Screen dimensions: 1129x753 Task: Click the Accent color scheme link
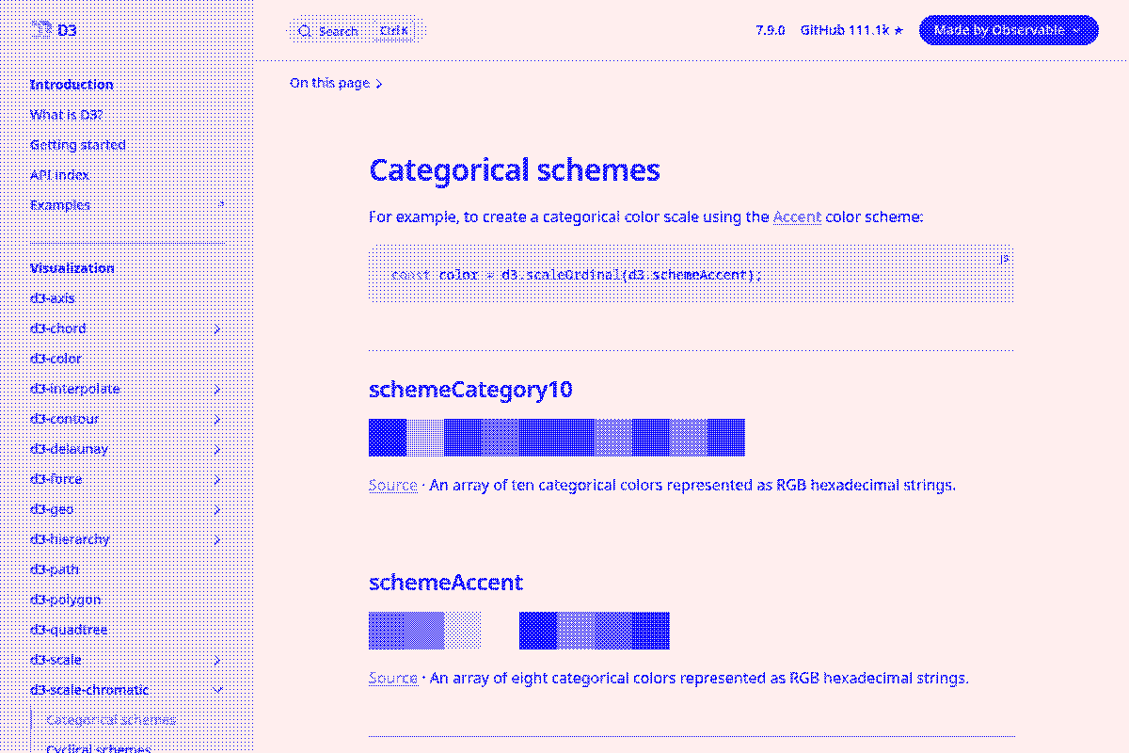pos(797,217)
